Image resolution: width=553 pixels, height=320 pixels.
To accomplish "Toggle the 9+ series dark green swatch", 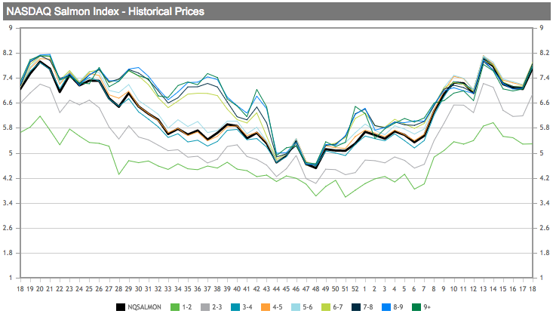I will (416, 307).
